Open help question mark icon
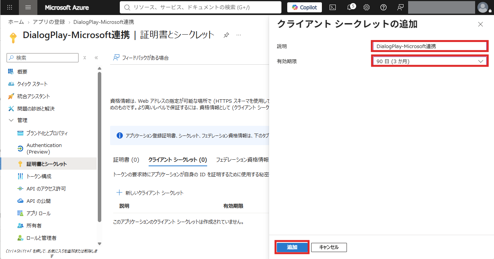The image size is (494, 259). pos(383,7)
